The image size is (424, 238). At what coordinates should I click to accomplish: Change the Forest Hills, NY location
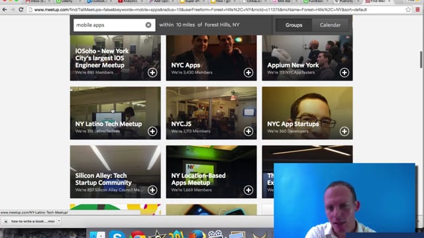click(x=222, y=24)
